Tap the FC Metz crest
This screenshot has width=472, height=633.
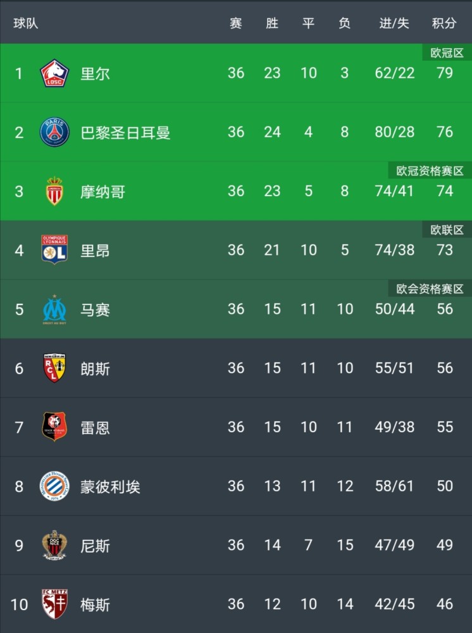pyautogui.click(x=54, y=604)
